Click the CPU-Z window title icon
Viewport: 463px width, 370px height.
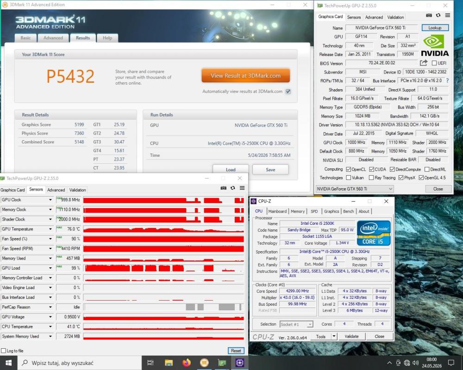coord(253,201)
